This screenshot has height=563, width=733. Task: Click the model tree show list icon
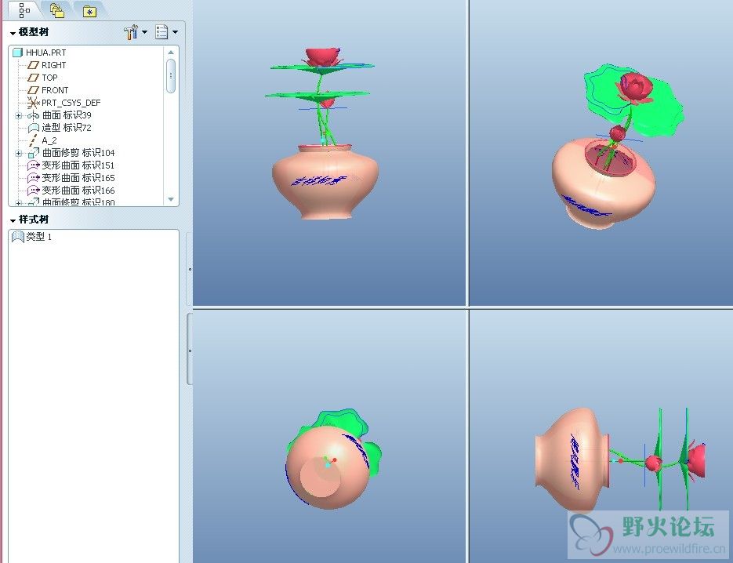[161, 32]
